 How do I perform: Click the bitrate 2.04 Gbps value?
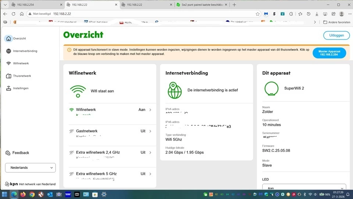point(184,153)
